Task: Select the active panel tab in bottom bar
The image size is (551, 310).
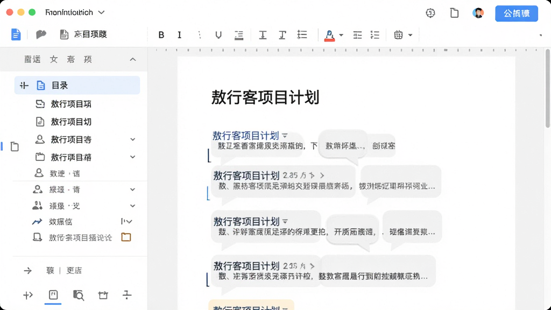Action: point(53,295)
